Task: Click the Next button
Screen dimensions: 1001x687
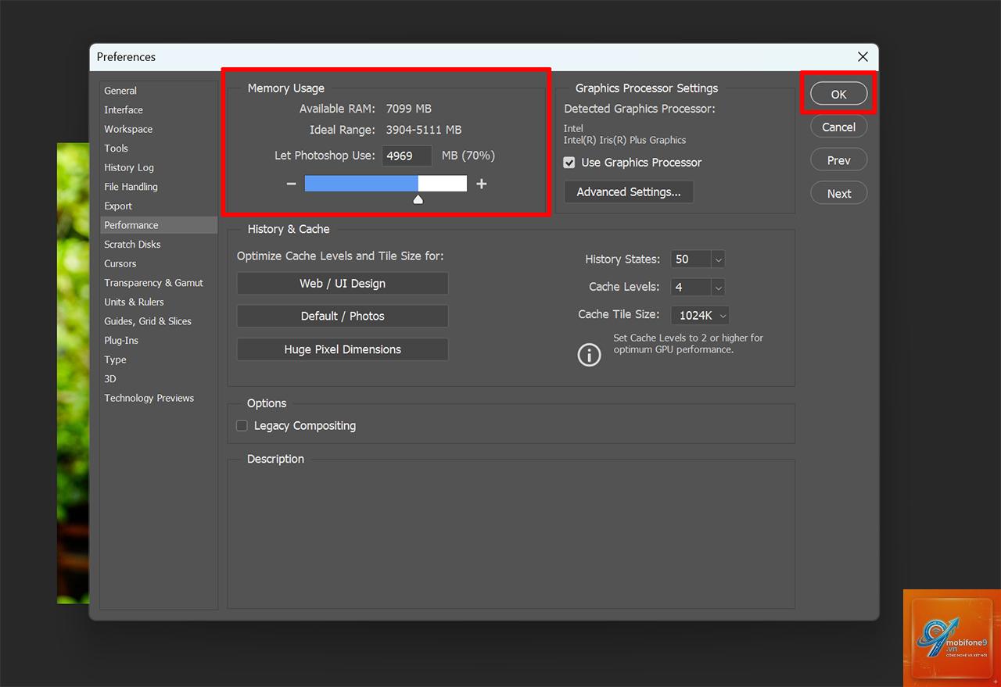Action: pos(839,194)
